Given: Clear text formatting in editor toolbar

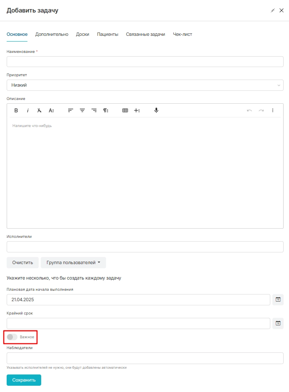Looking at the screenshot, I should click(x=40, y=110).
